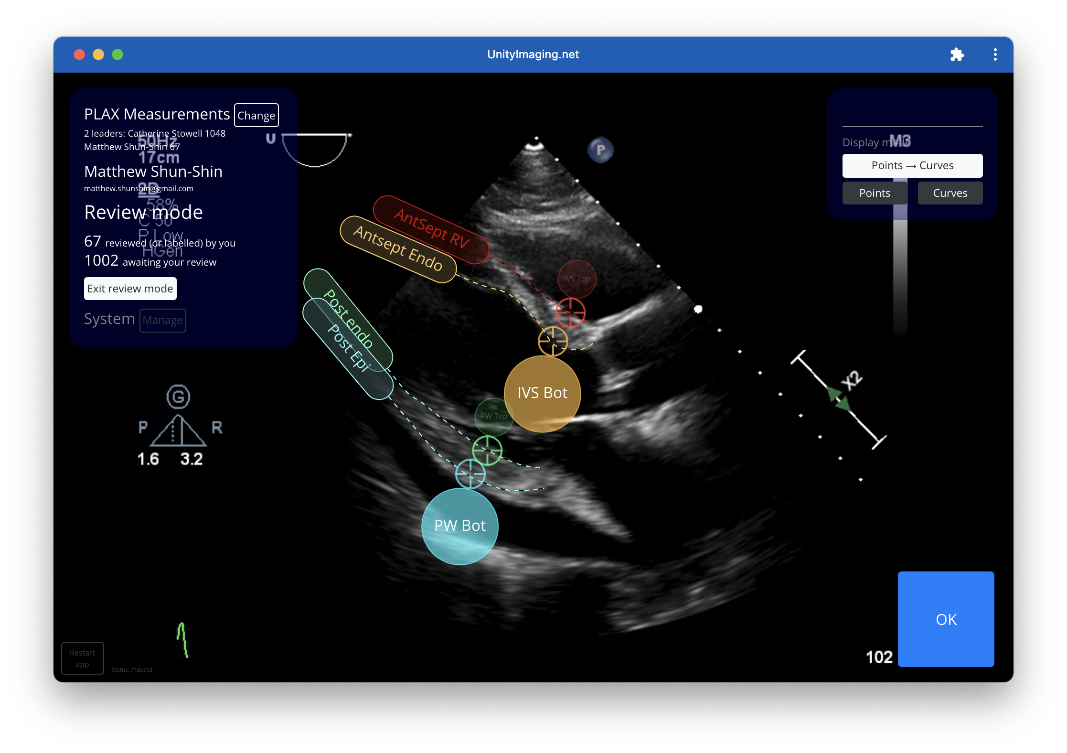Screen dimensions: 1067x753
Task: Exit review mode
Action: pyautogui.click(x=130, y=289)
